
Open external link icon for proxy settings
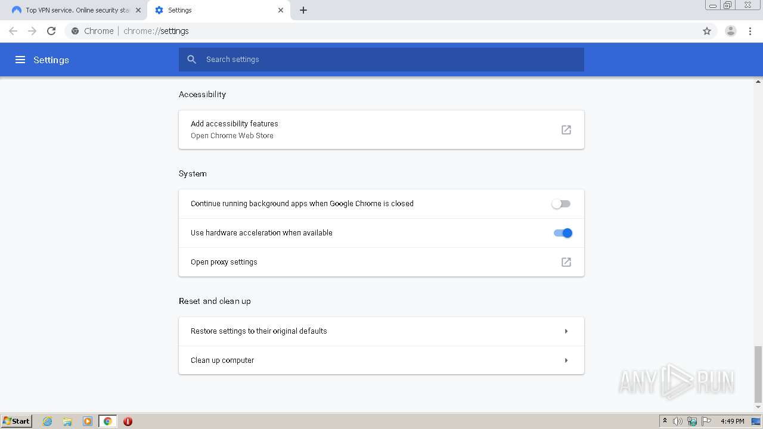[x=566, y=262]
